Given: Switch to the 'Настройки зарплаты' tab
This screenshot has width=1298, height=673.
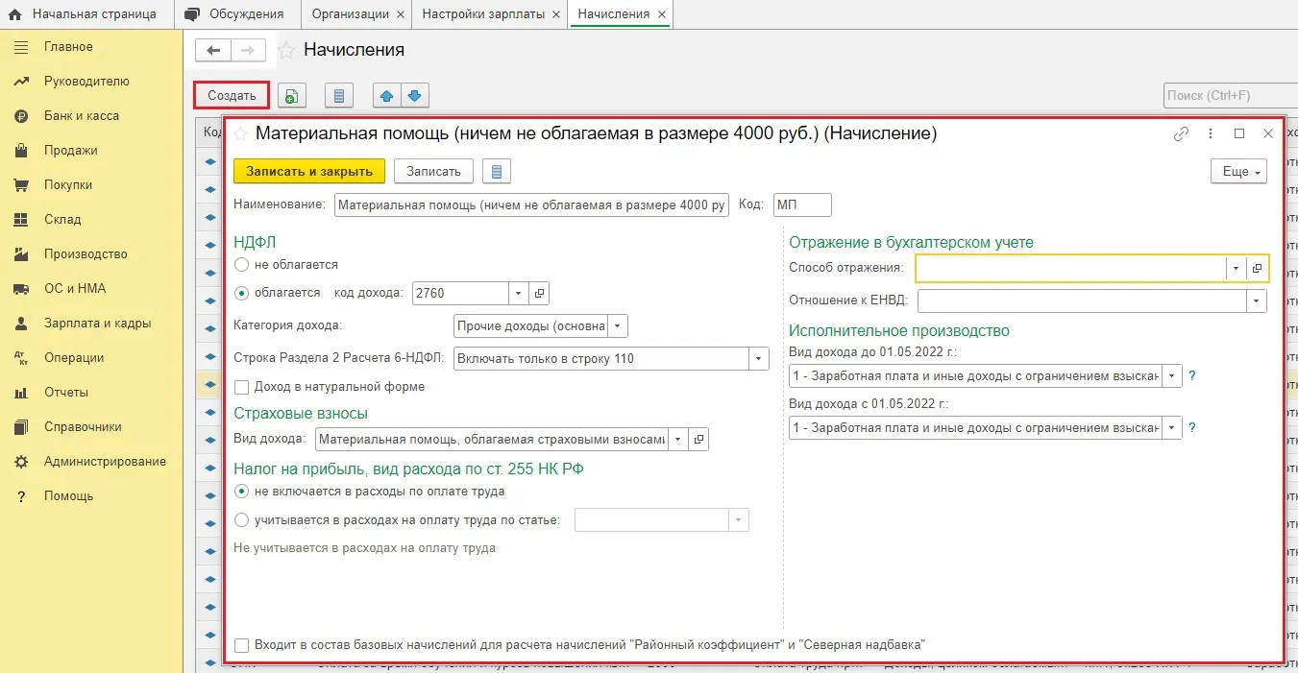Looking at the screenshot, I should pyautogui.click(x=482, y=14).
